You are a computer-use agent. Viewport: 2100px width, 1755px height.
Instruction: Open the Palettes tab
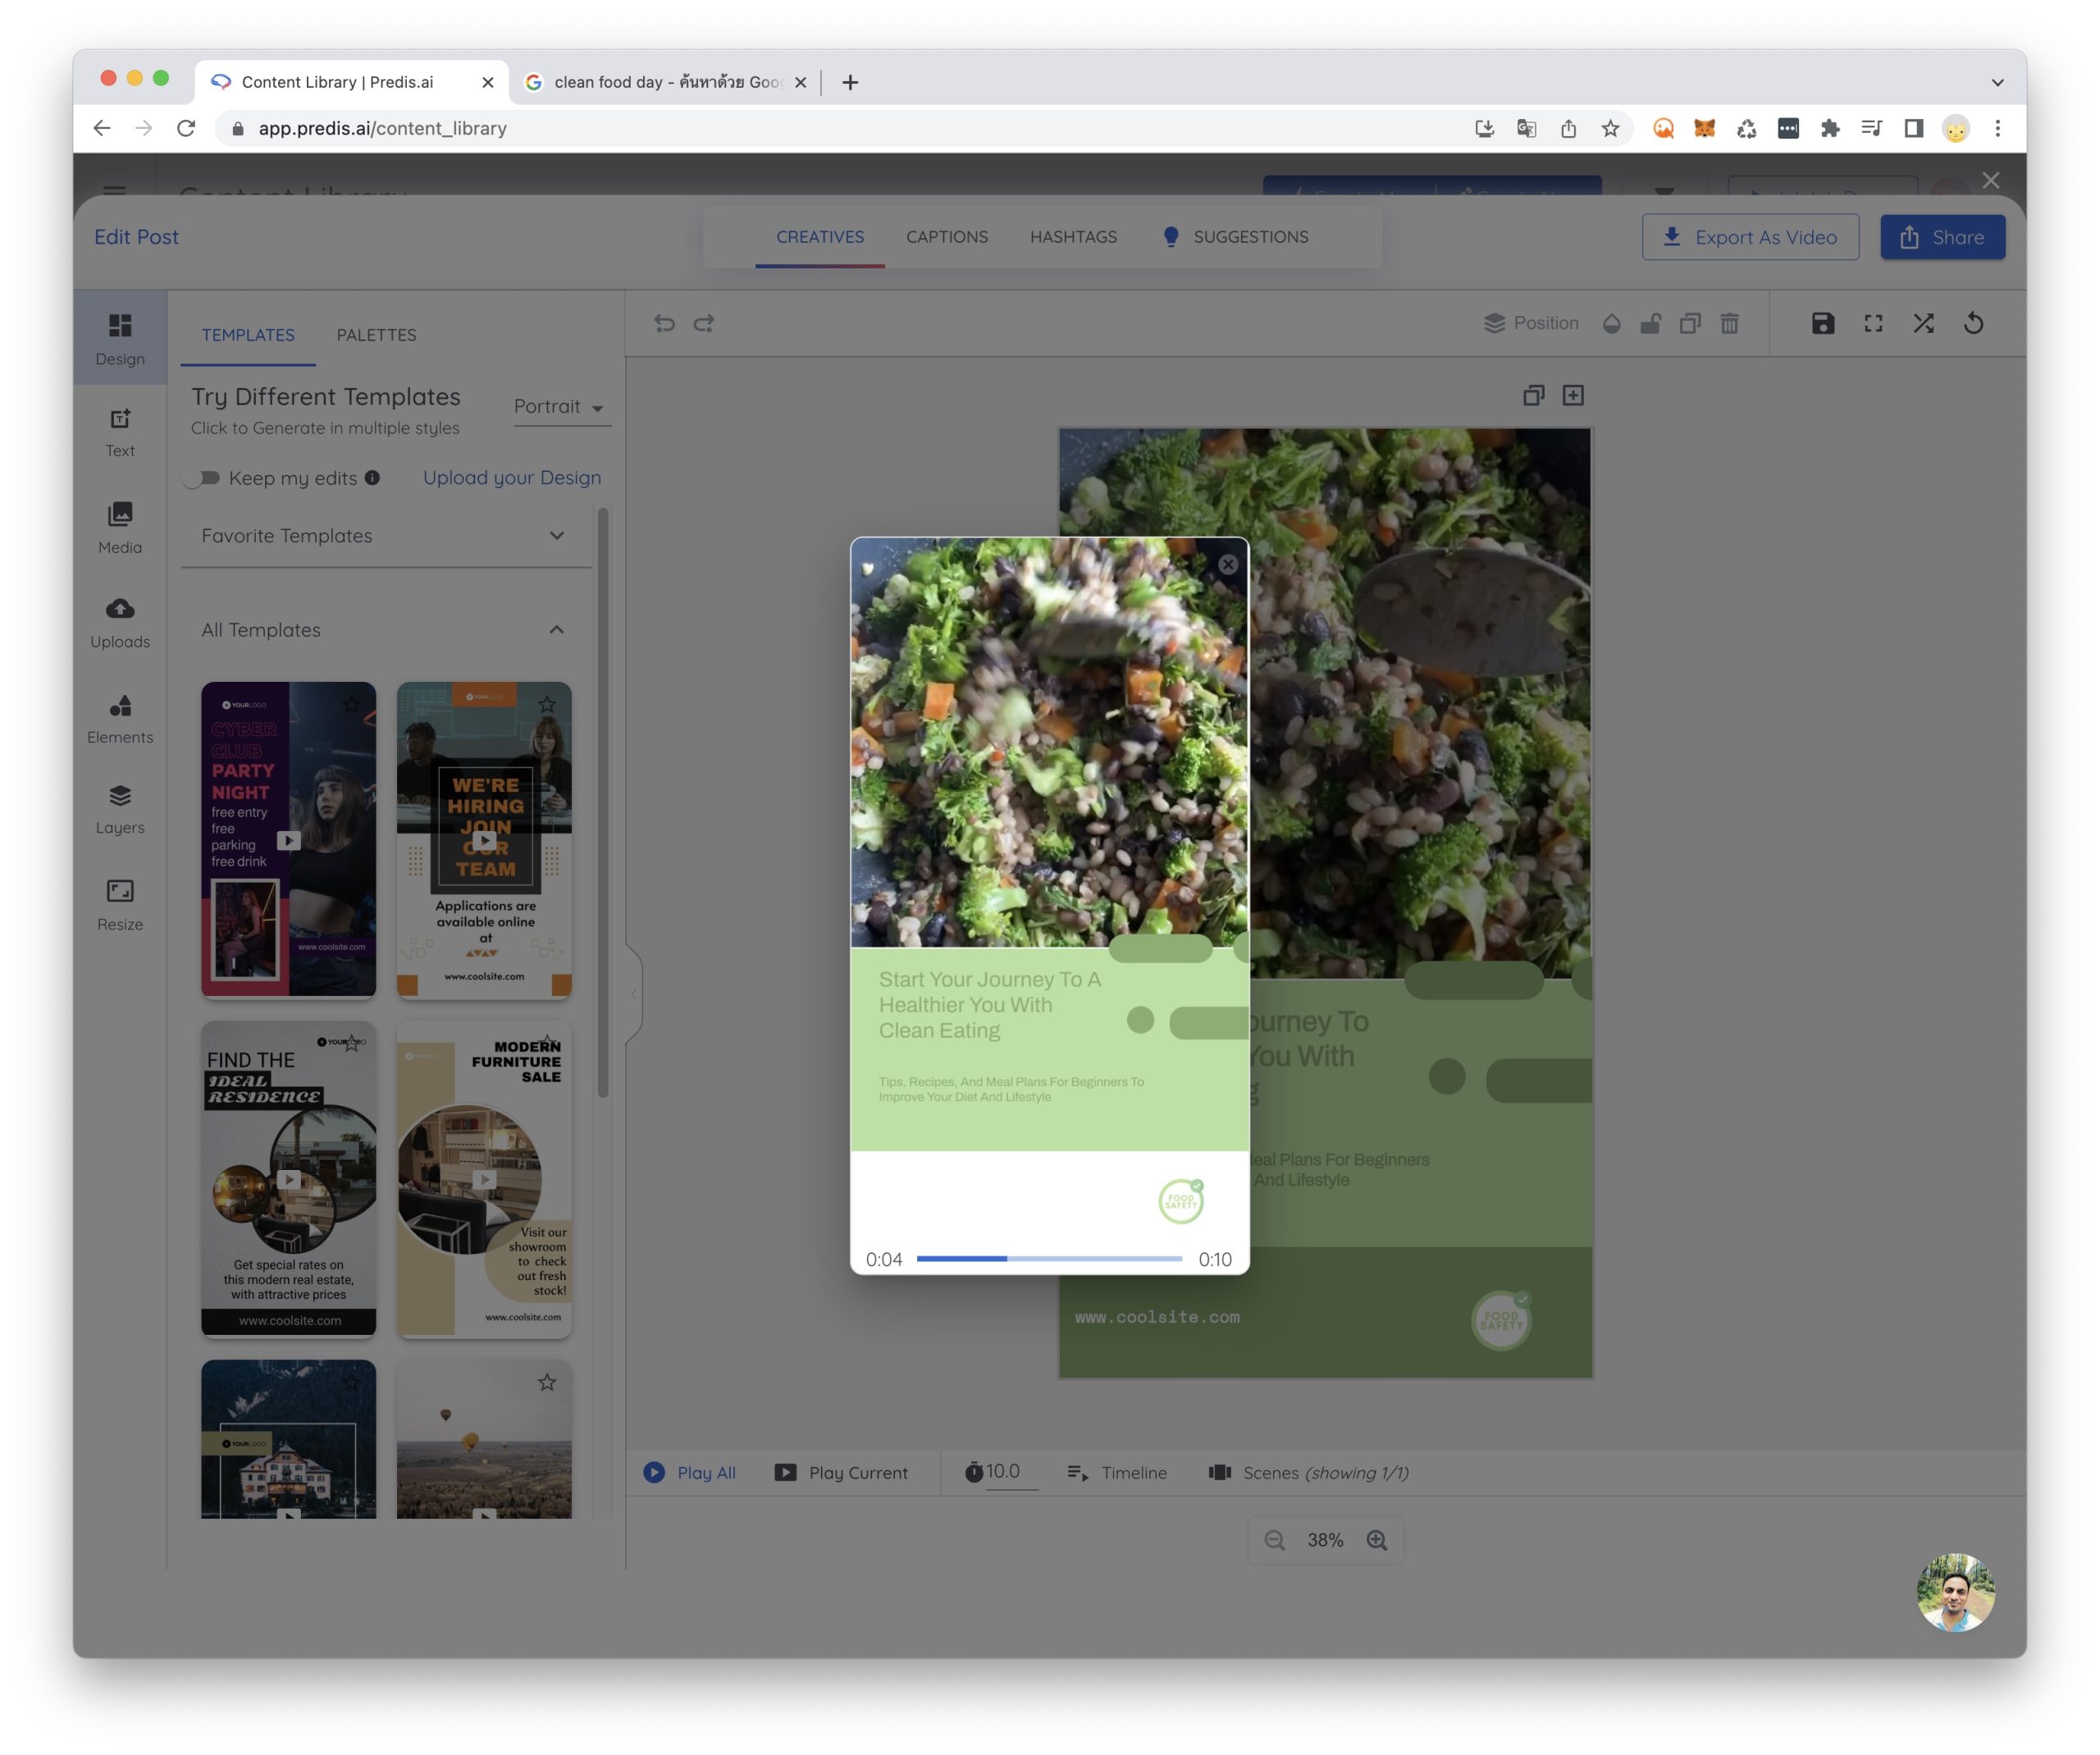[376, 335]
